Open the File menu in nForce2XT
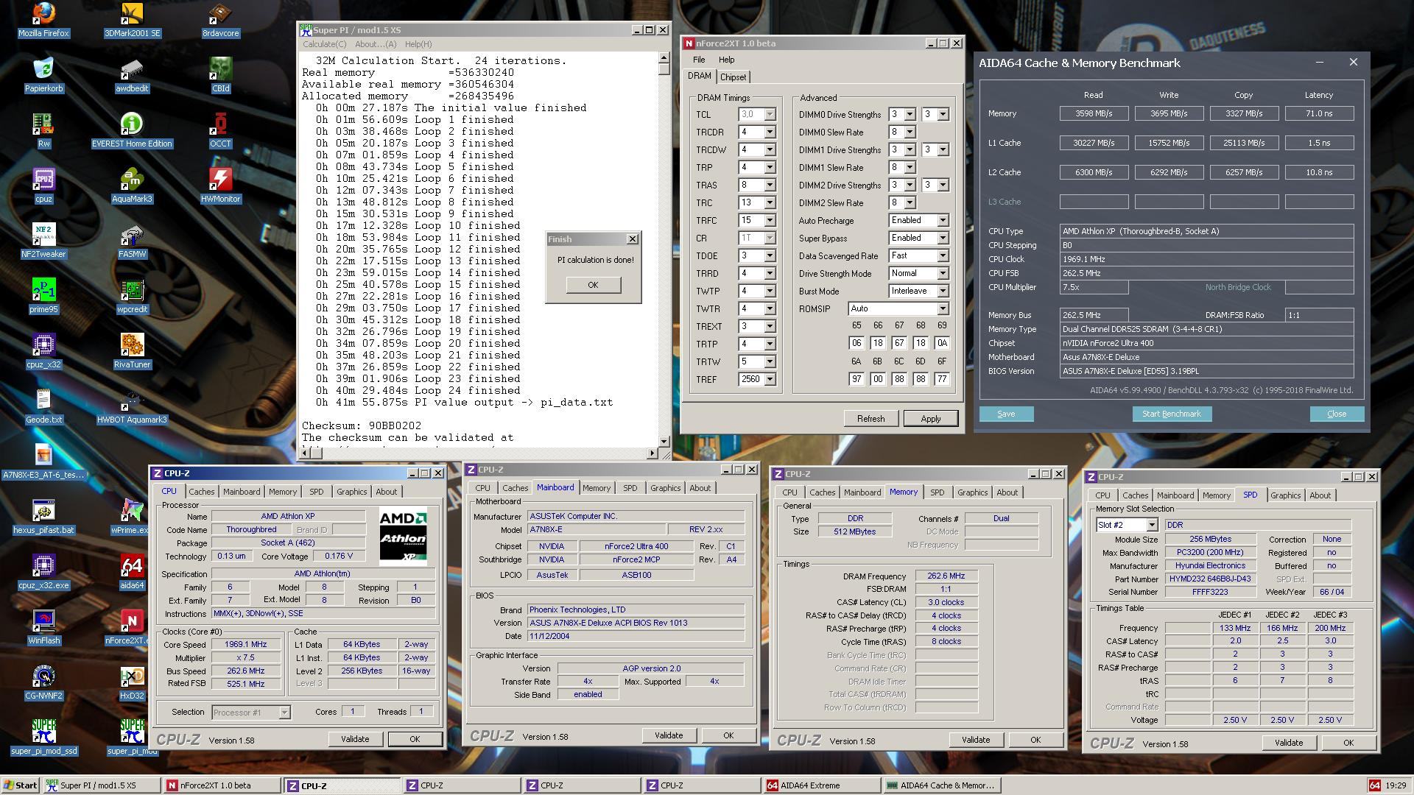 698,60
